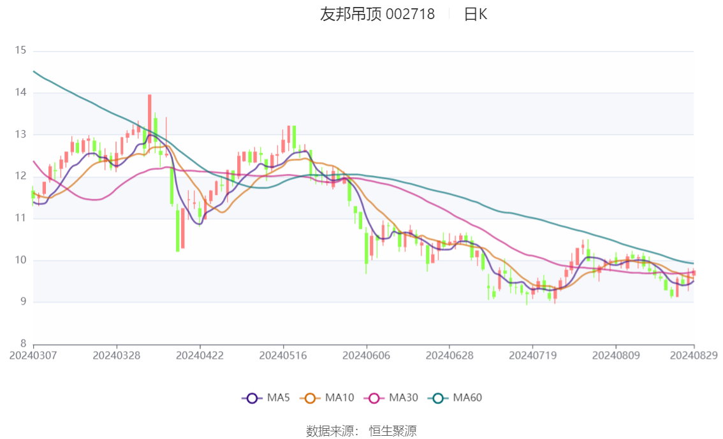
Task: Select the 20240719 date axis label
Action: 532,356
